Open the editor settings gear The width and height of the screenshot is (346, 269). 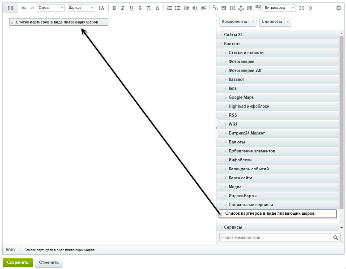point(338,8)
